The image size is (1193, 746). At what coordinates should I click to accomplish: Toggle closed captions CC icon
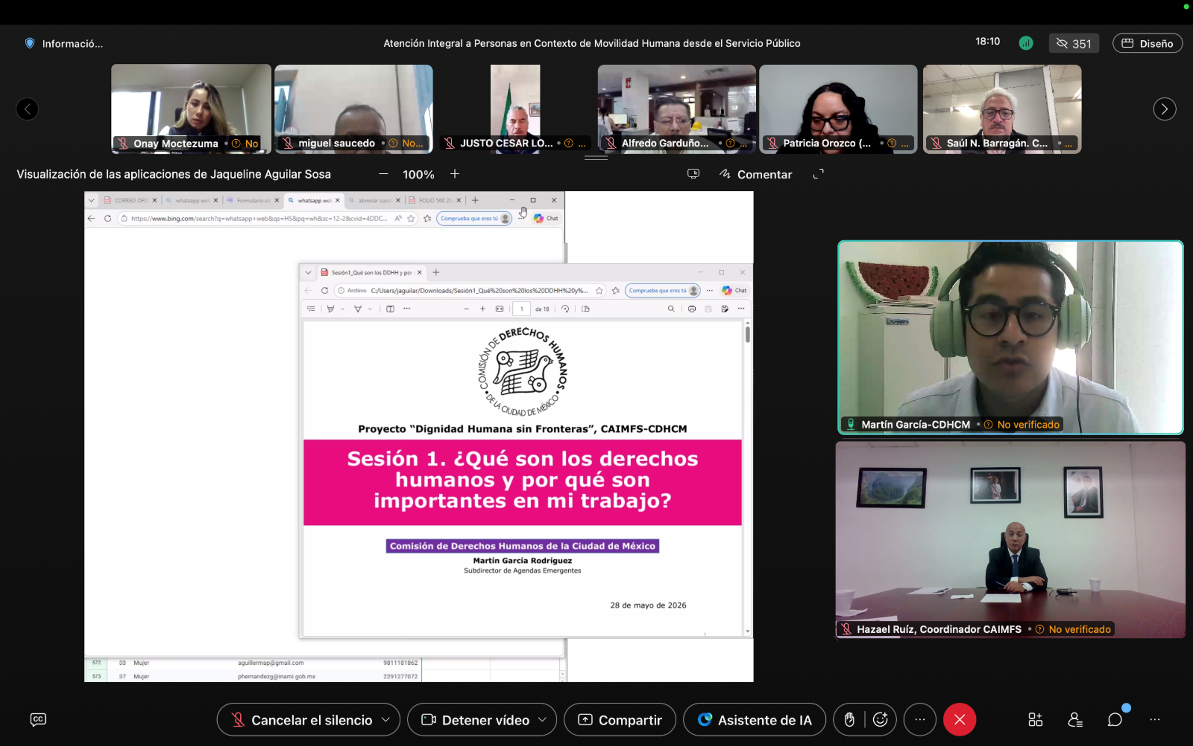click(x=38, y=720)
